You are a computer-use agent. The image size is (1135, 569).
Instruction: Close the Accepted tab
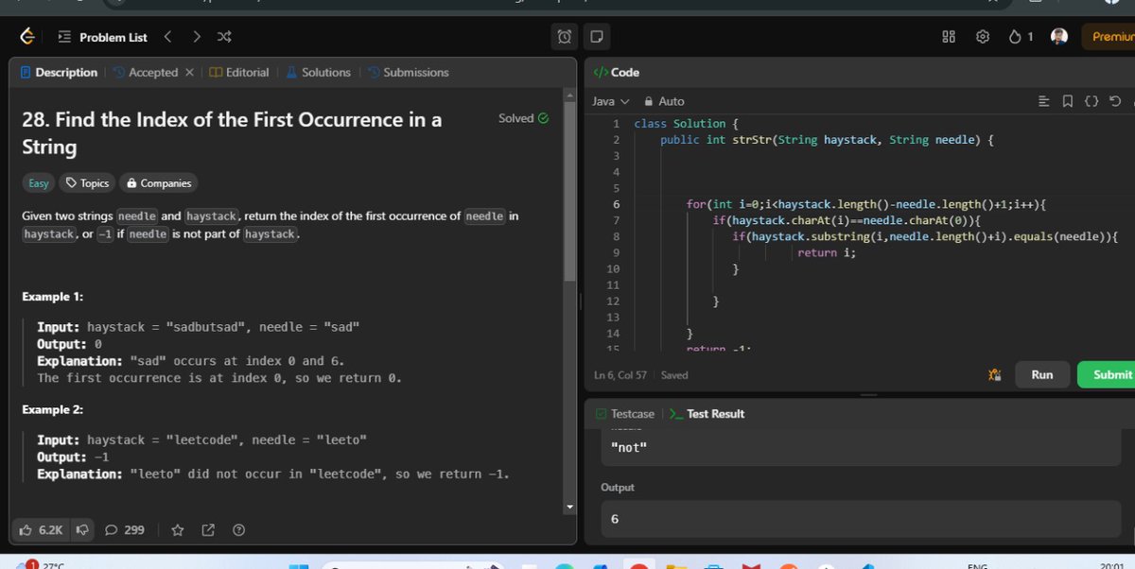[189, 72]
